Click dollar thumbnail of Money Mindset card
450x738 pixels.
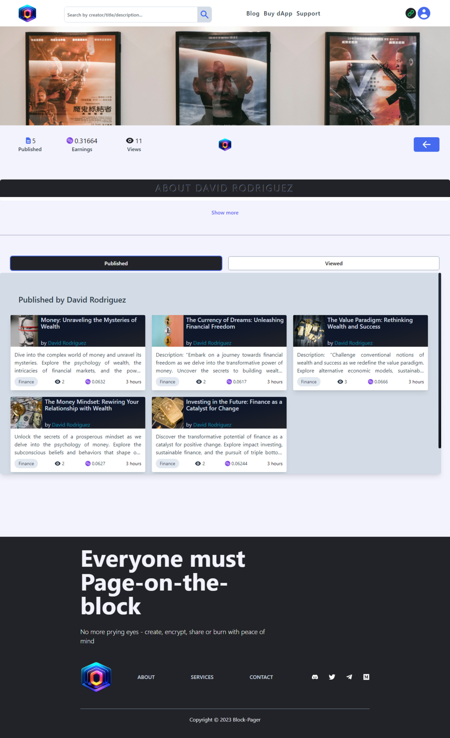pyautogui.click(x=26, y=412)
